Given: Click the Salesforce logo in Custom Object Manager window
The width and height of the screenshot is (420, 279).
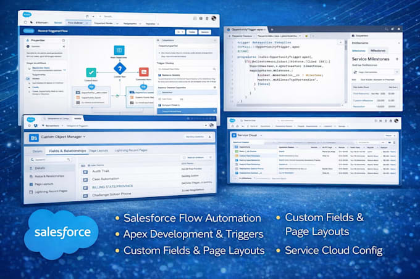Looking at the screenshot, I should click(31, 119).
